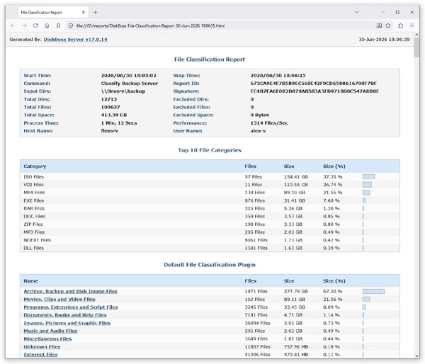Click the account profile icon in toolbar
The image size is (425, 364).
pos(58,25)
